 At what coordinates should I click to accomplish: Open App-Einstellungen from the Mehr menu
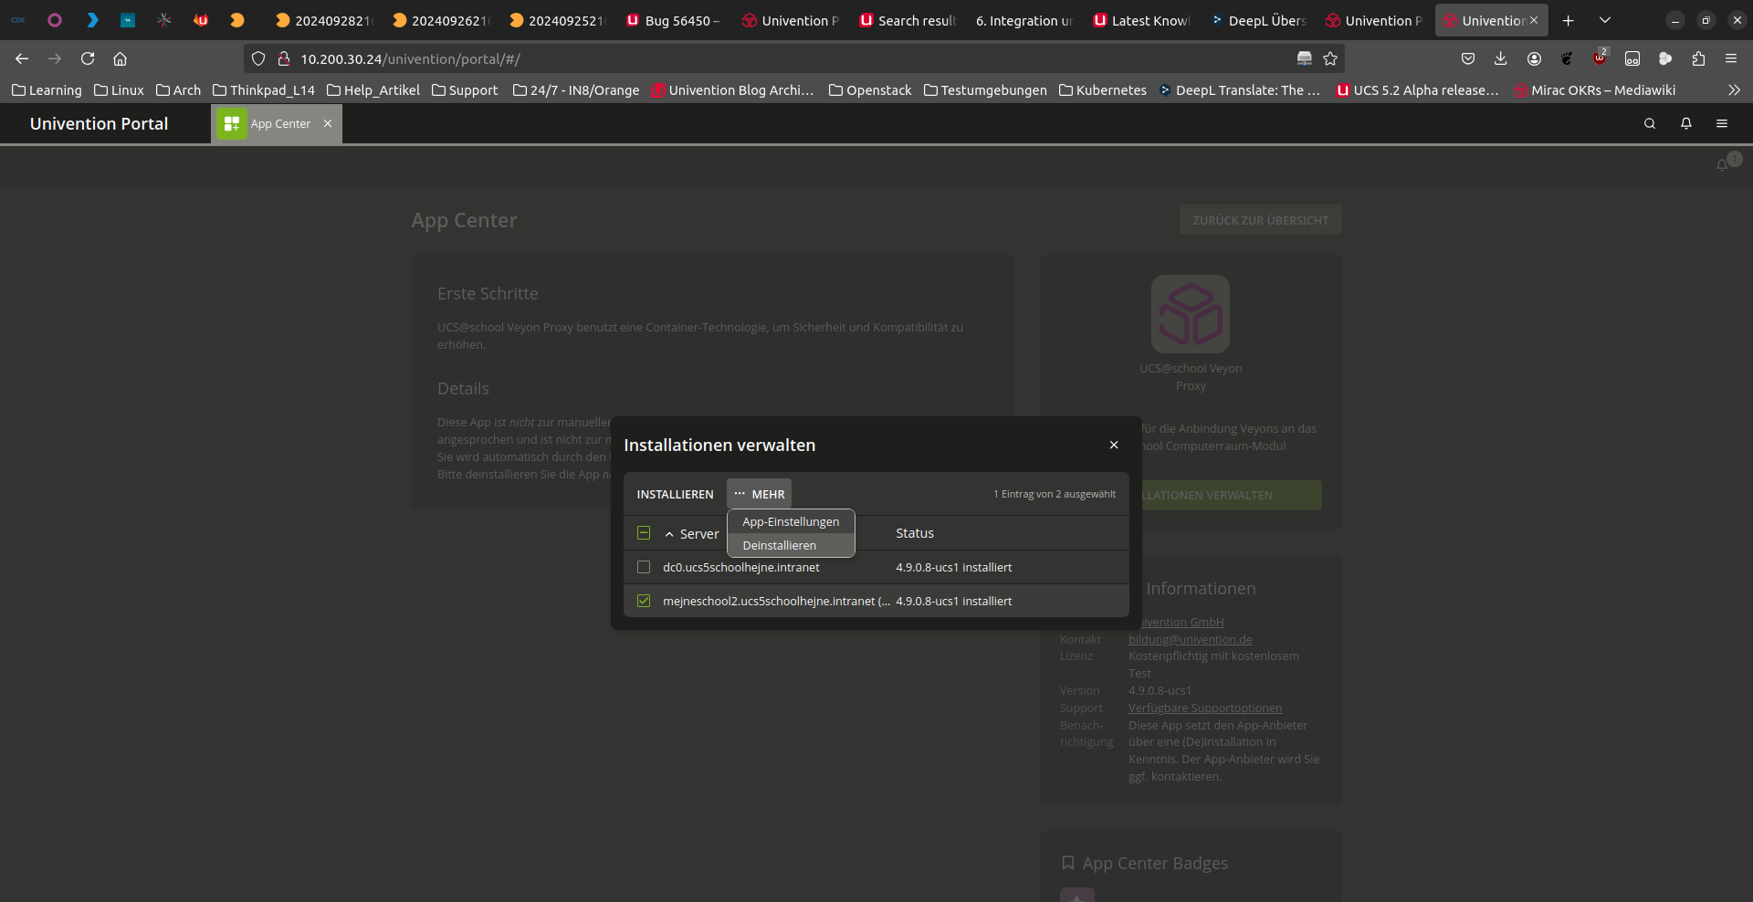point(791,521)
